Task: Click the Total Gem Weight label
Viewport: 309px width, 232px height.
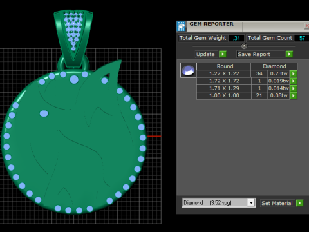Action: click(203, 38)
